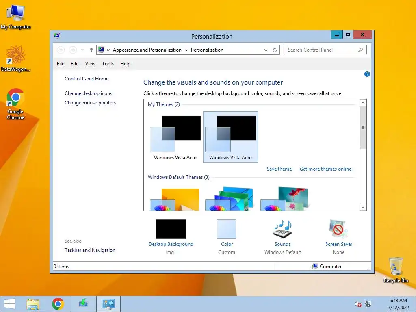Click the light blue Color swatch
This screenshot has height=312, width=416.
227,229
